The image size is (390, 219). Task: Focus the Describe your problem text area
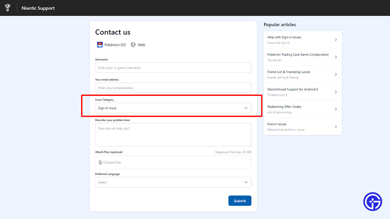[x=173, y=135]
